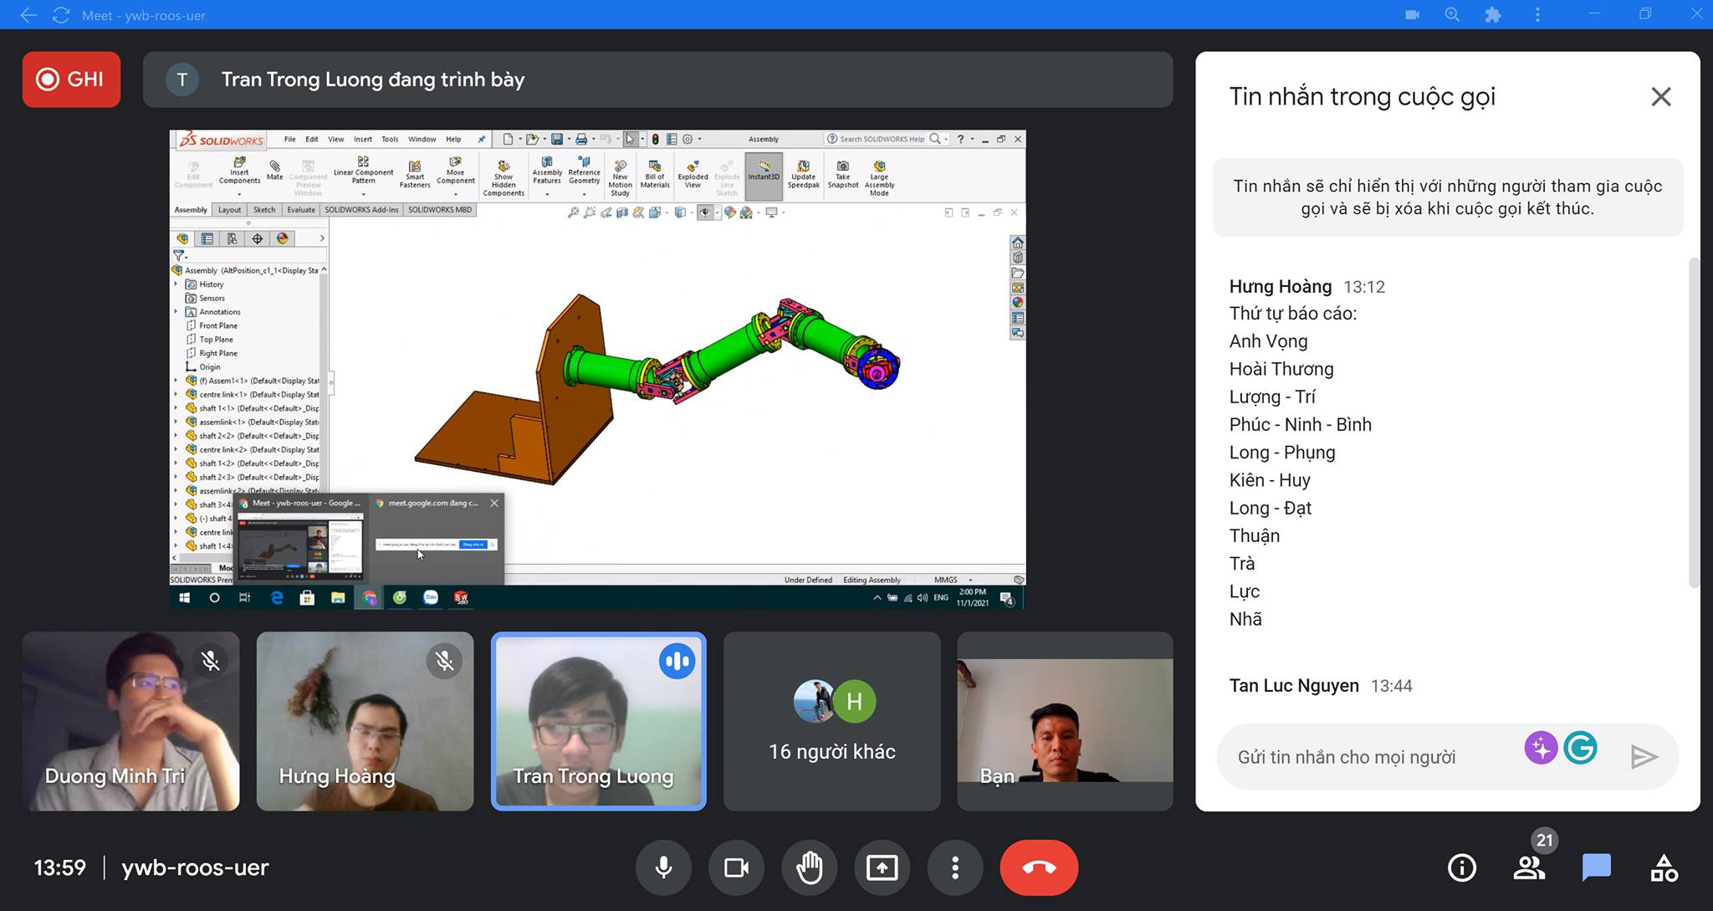
Task: Click the GHI recording indicator button
Action: tap(71, 79)
